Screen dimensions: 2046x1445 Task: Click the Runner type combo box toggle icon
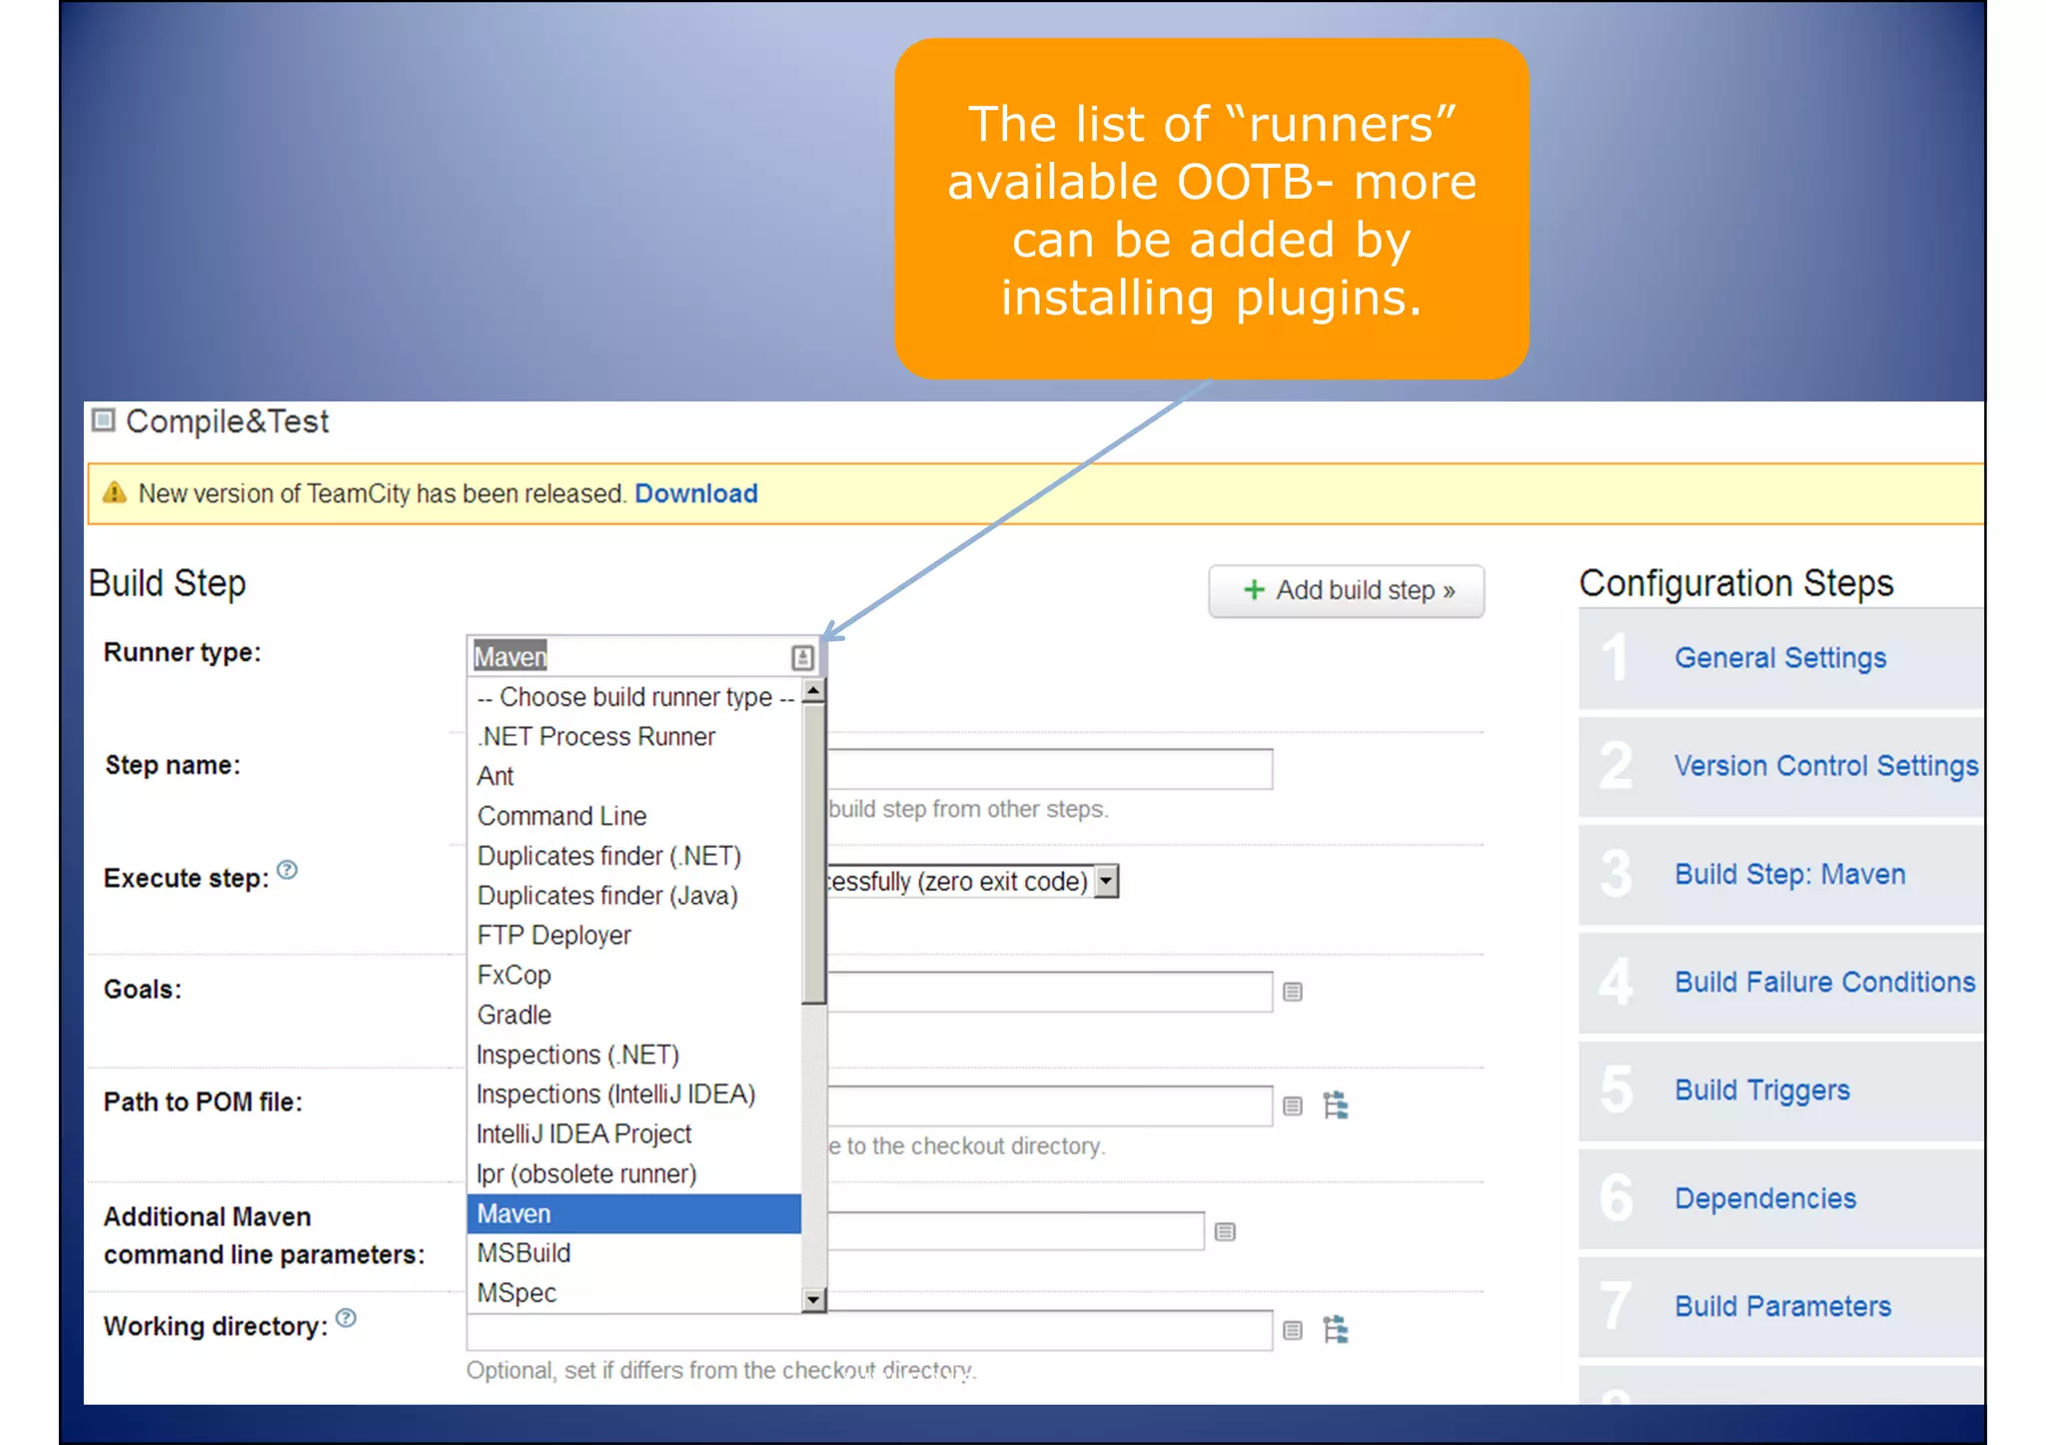(x=802, y=657)
